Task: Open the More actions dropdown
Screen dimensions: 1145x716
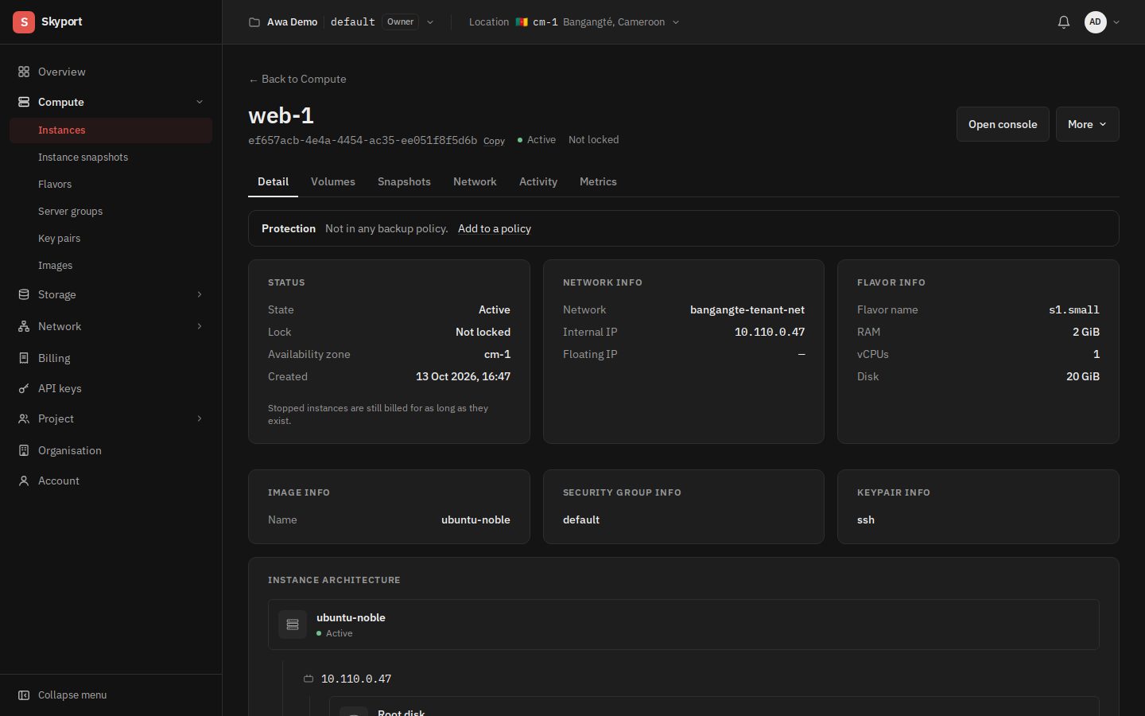Action: pos(1087,124)
